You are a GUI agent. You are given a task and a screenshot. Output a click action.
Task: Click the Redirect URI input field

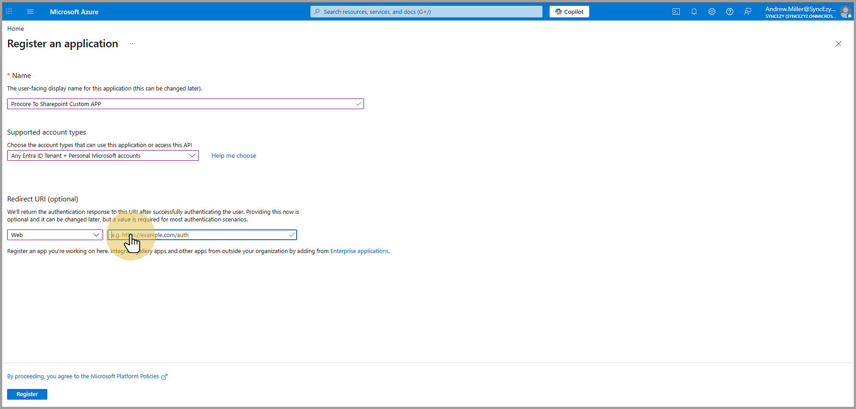tap(201, 235)
